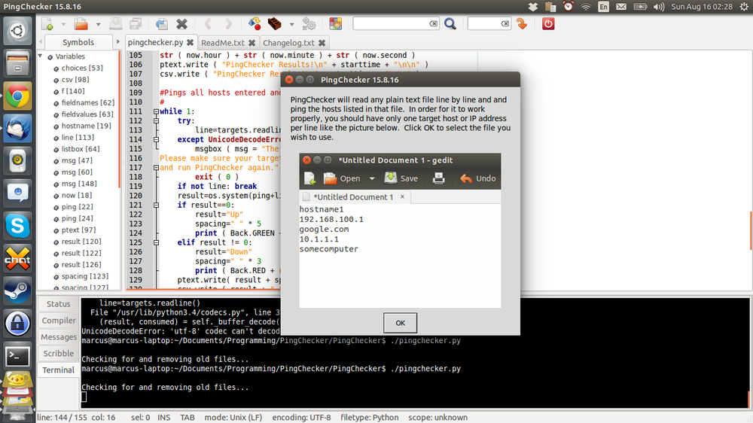Select the ptext [97] variable
The height and width of the screenshot is (423, 753).
(x=78, y=230)
